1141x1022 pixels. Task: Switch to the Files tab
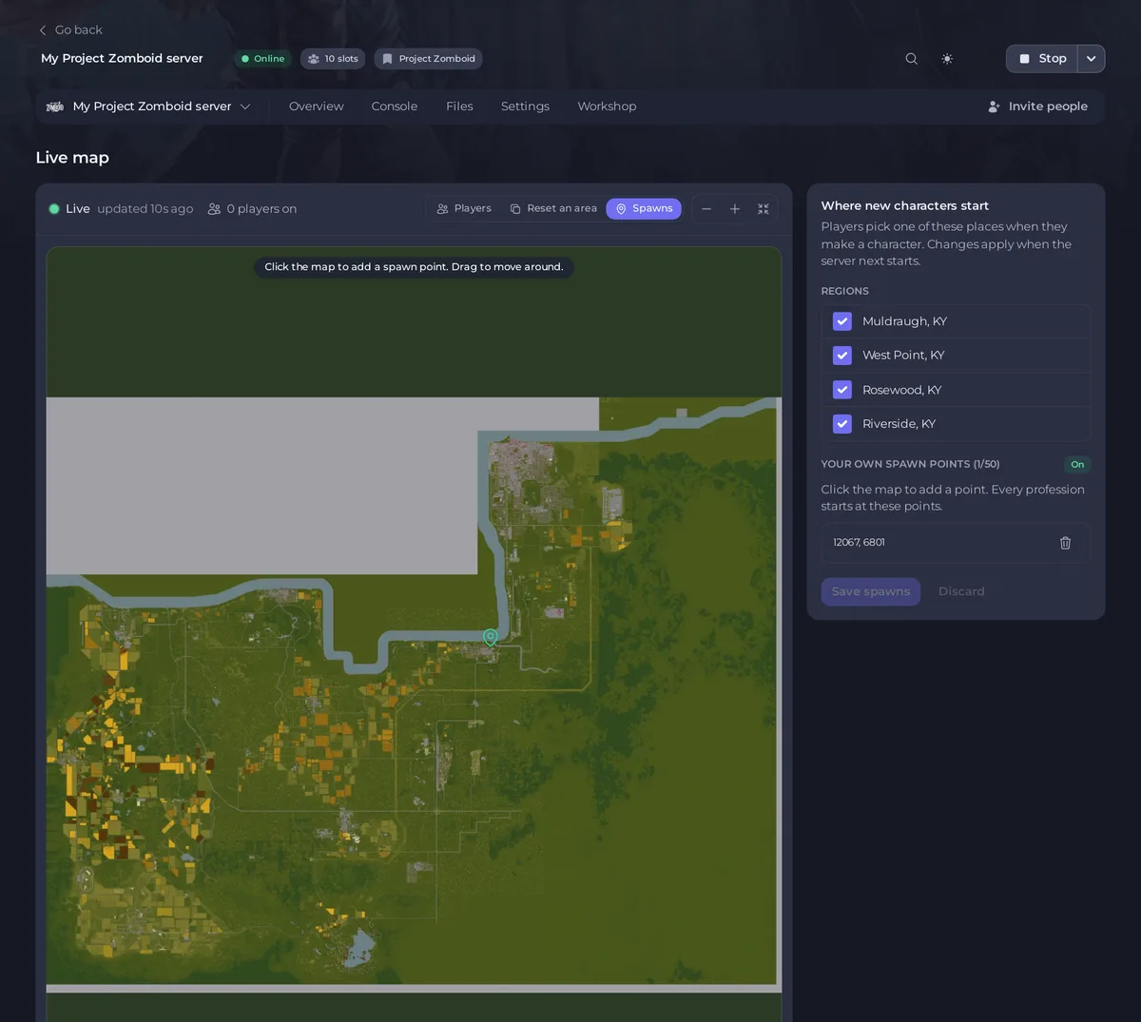click(459, 106)
